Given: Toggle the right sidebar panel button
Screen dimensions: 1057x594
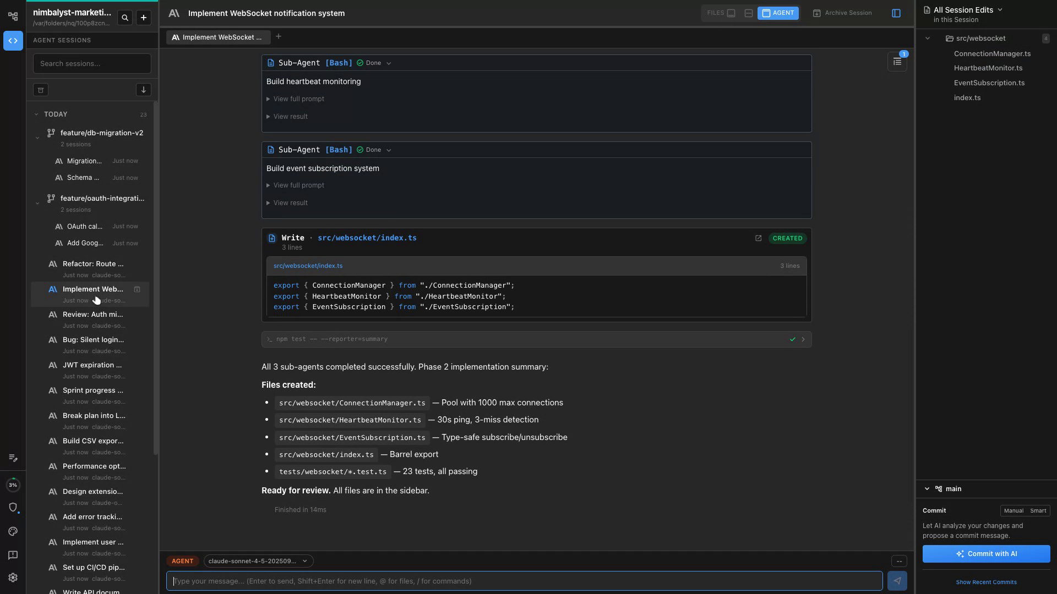Looking at the screenshot, I should [897, 13].
